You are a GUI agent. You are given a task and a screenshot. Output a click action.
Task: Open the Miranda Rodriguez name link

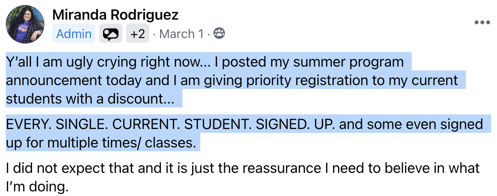tap(115, 15)
